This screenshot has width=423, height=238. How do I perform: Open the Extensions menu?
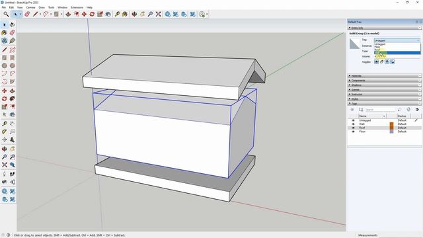[x=77, y=7]
